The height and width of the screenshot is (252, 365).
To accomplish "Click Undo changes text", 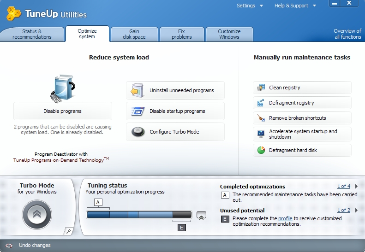I will (35, 245).
